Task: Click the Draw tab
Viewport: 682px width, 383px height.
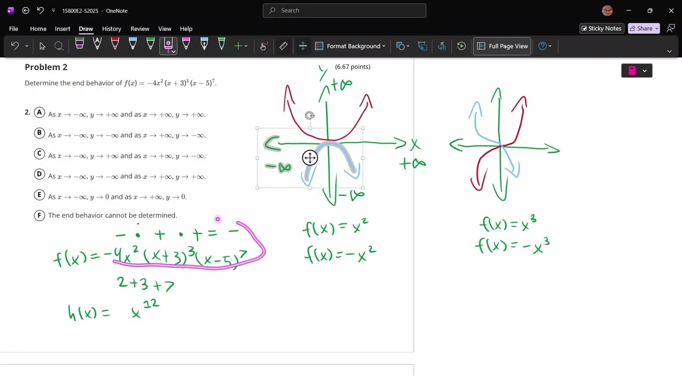Action: point(86,29)
